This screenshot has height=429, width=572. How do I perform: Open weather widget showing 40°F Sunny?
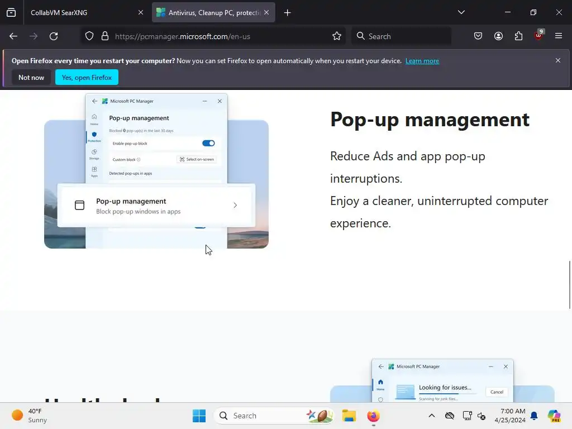pos(30,416)
